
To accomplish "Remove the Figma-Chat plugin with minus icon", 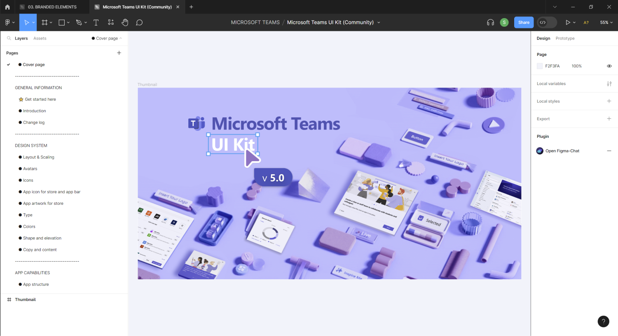I will [x=609, y=151].
